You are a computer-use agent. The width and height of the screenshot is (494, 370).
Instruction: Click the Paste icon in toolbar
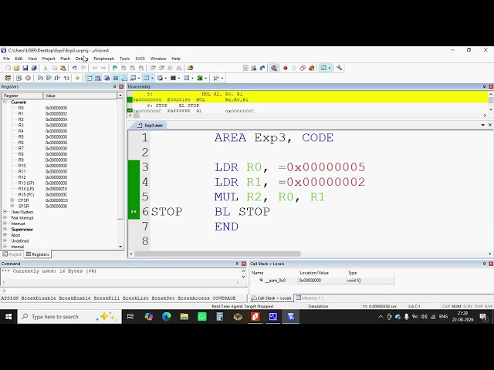pyautogui.click(x=63, y=68)
